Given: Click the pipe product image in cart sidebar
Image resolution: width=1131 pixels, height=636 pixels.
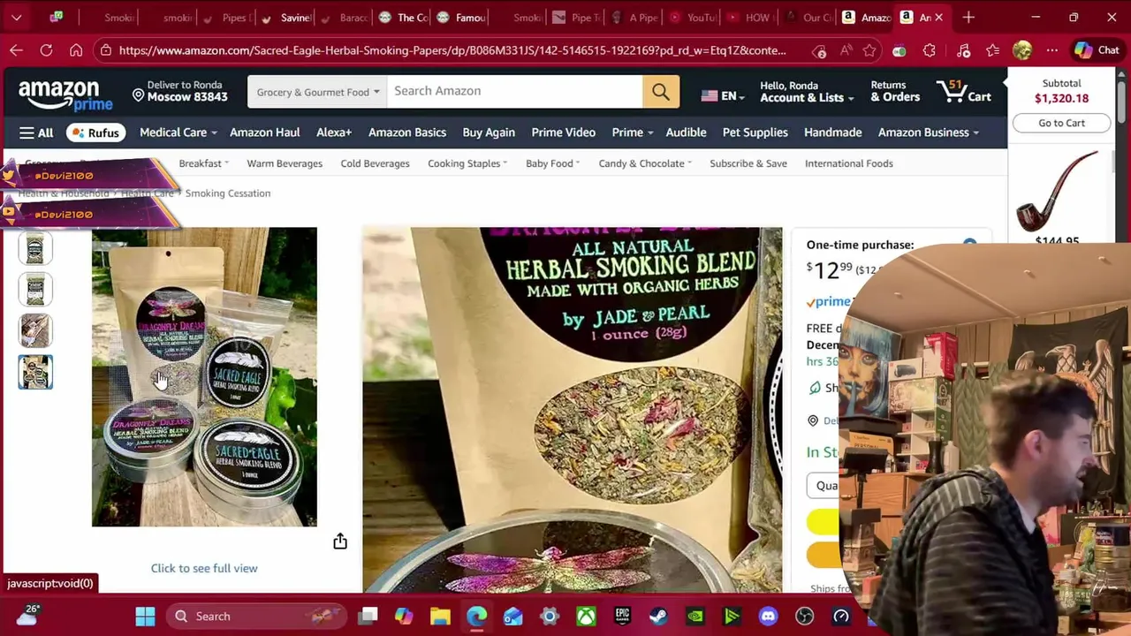Looking at the screenshot, I should point(1058,191).
